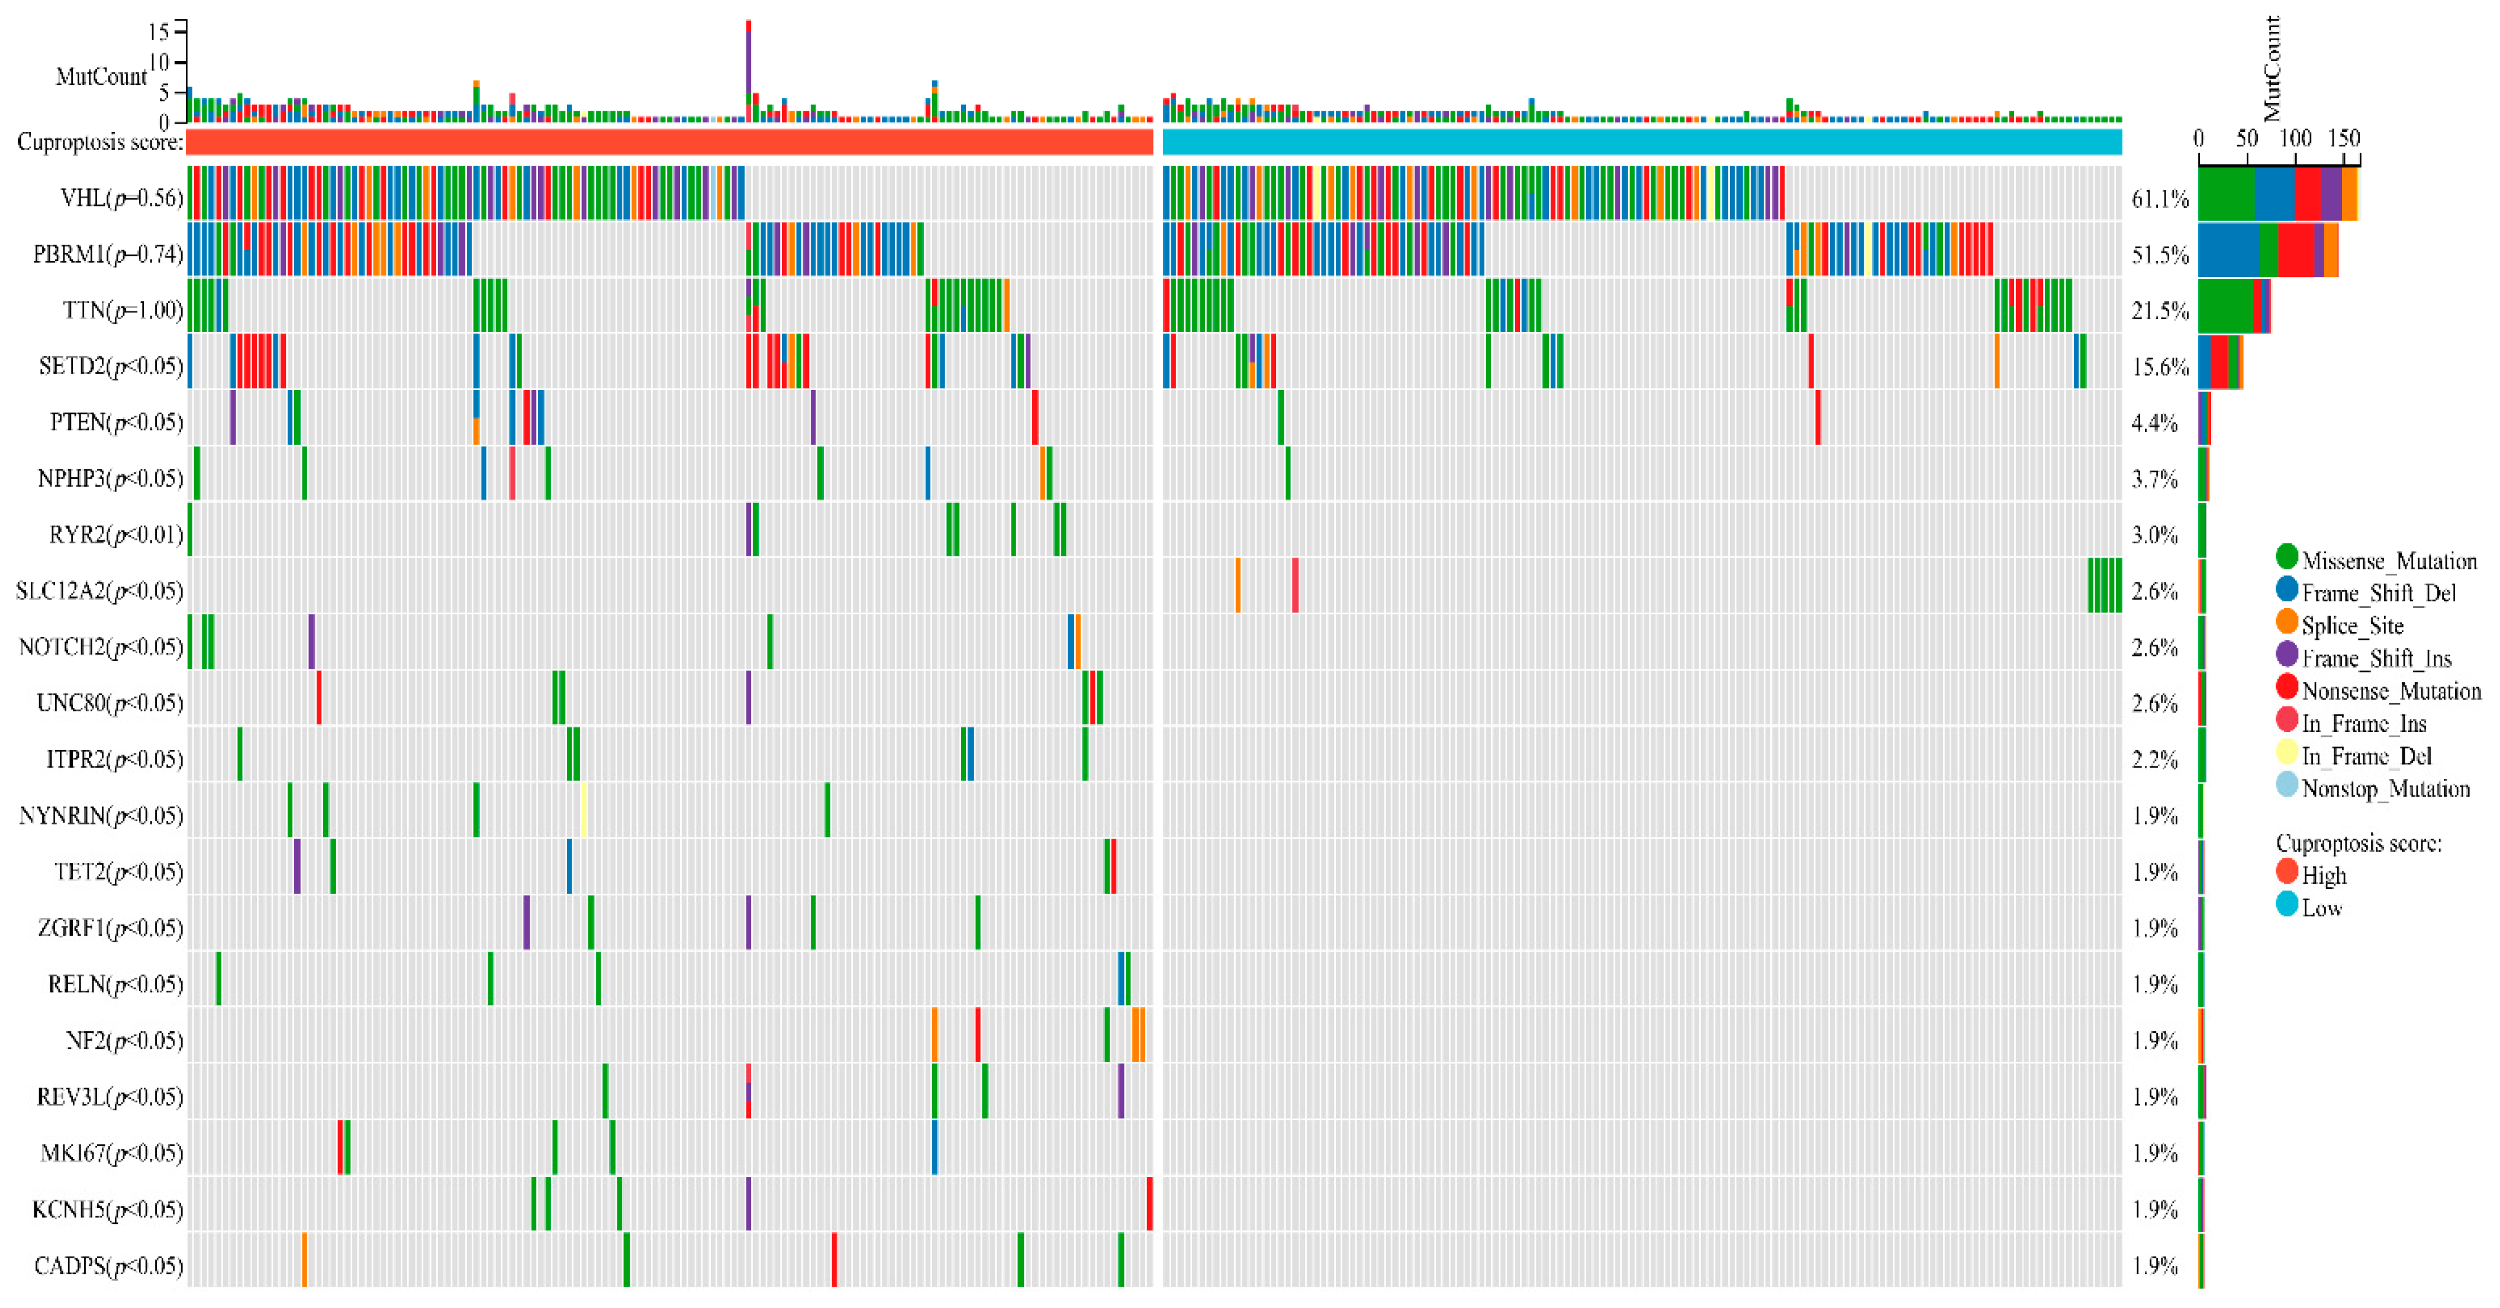This screenshot has width=2500, height=1308.
Task: Click the MutCount axis label at left
Action: [x=101, y=77]
